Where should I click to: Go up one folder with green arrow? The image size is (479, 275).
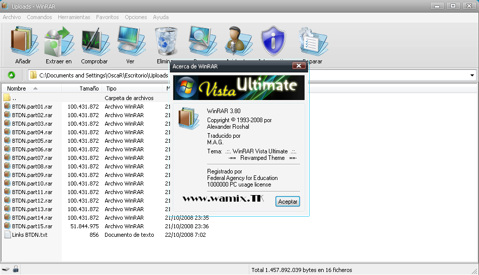click(11, 75)
